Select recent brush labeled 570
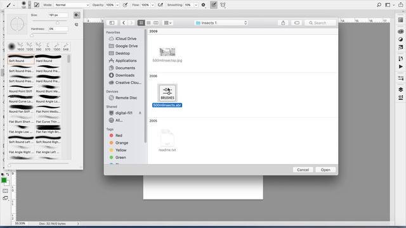The image size is (406, 228). [48, 47]
